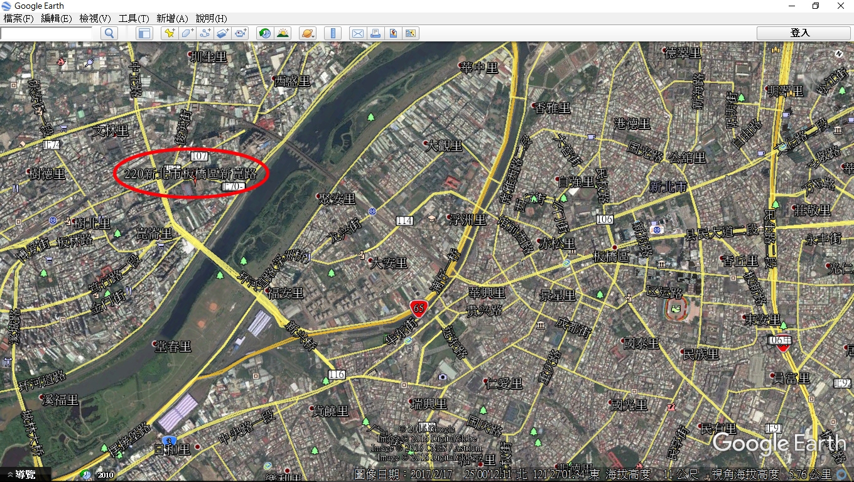The width and height of the screenshot is (854, 482).
Task: Click inside the search text field
Action: click(46, 33)
